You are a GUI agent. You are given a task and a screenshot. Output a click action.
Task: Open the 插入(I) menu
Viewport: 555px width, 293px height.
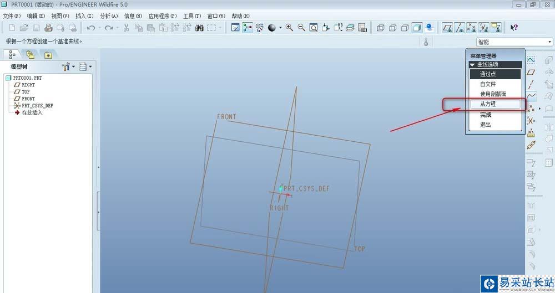(84, 16)
